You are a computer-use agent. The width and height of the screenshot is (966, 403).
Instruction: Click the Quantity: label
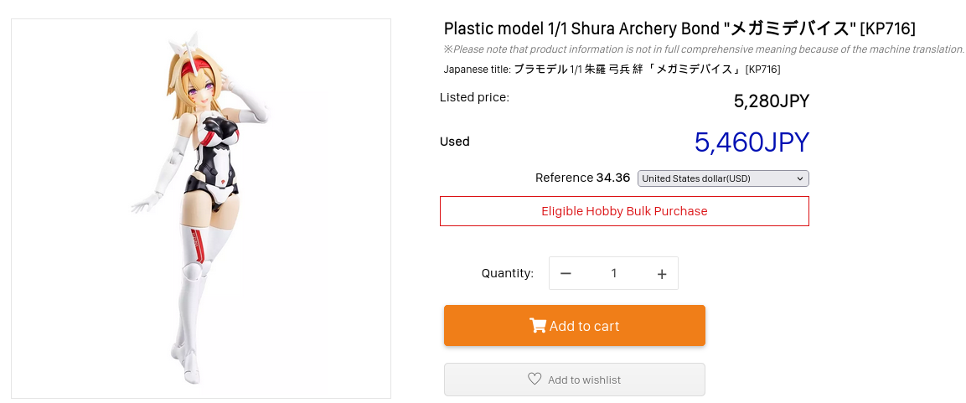pos(507,273)
